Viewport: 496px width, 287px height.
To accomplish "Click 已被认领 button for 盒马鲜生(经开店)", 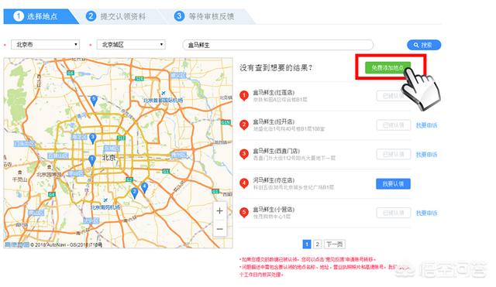I will point(394,125).
